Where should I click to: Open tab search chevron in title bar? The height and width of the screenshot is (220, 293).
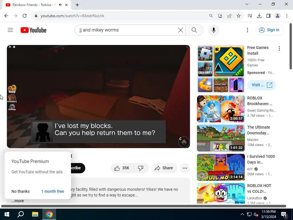pyautogui.click(x=247, y=4)
